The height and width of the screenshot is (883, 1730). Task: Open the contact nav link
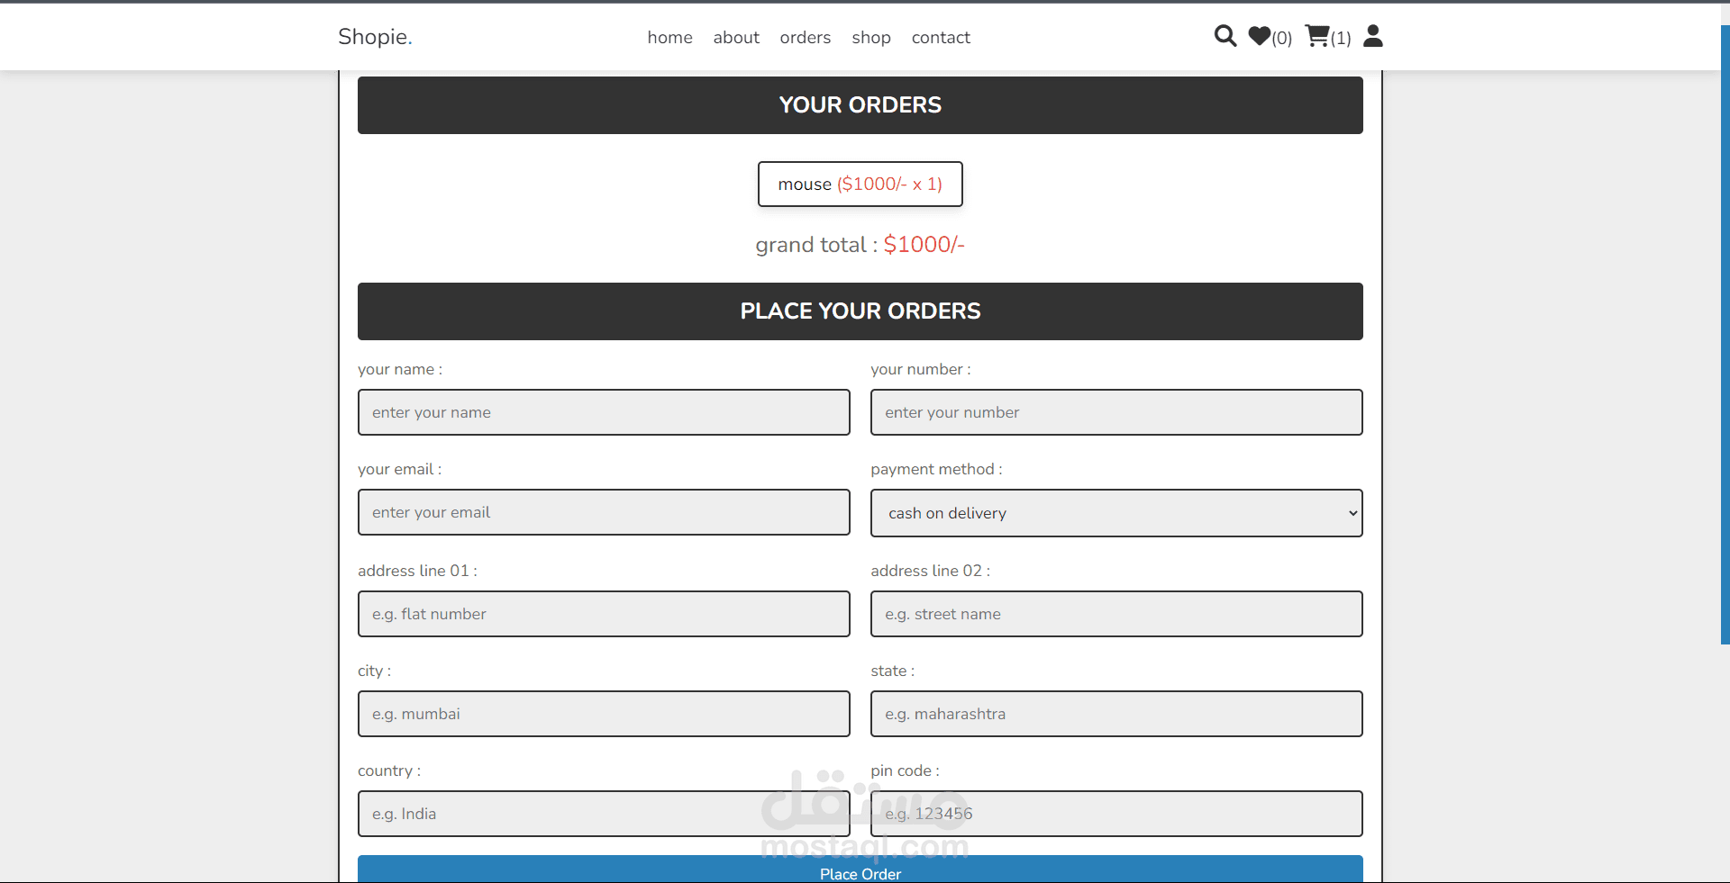941,37
